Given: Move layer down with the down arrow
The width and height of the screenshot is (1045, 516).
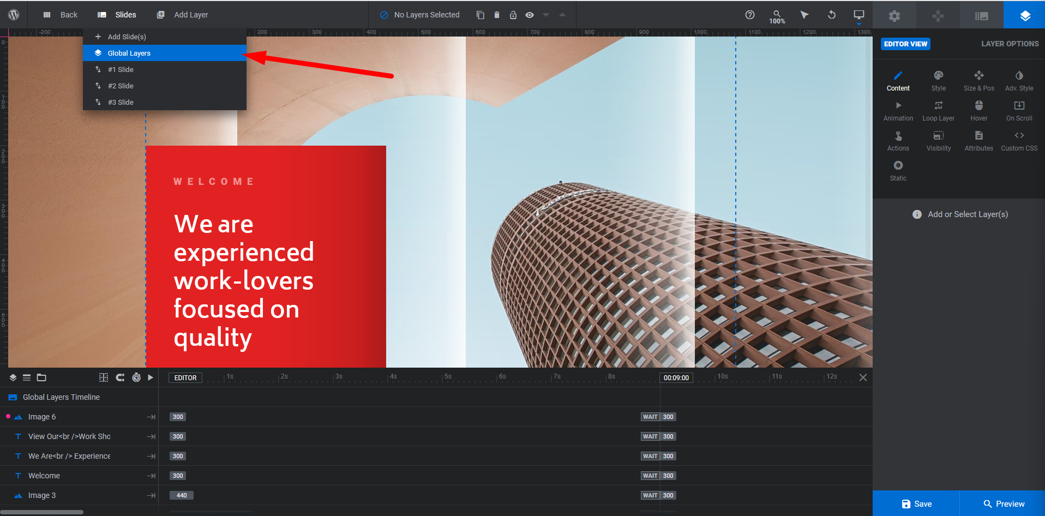Looking at the screenshot, I should pos(546,15).
